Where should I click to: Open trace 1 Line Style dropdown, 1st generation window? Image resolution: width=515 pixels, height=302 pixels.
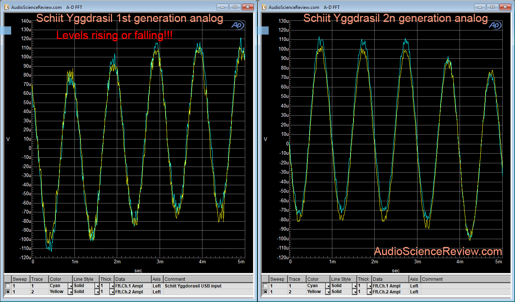pyautogui.click(x=97, y=286)
